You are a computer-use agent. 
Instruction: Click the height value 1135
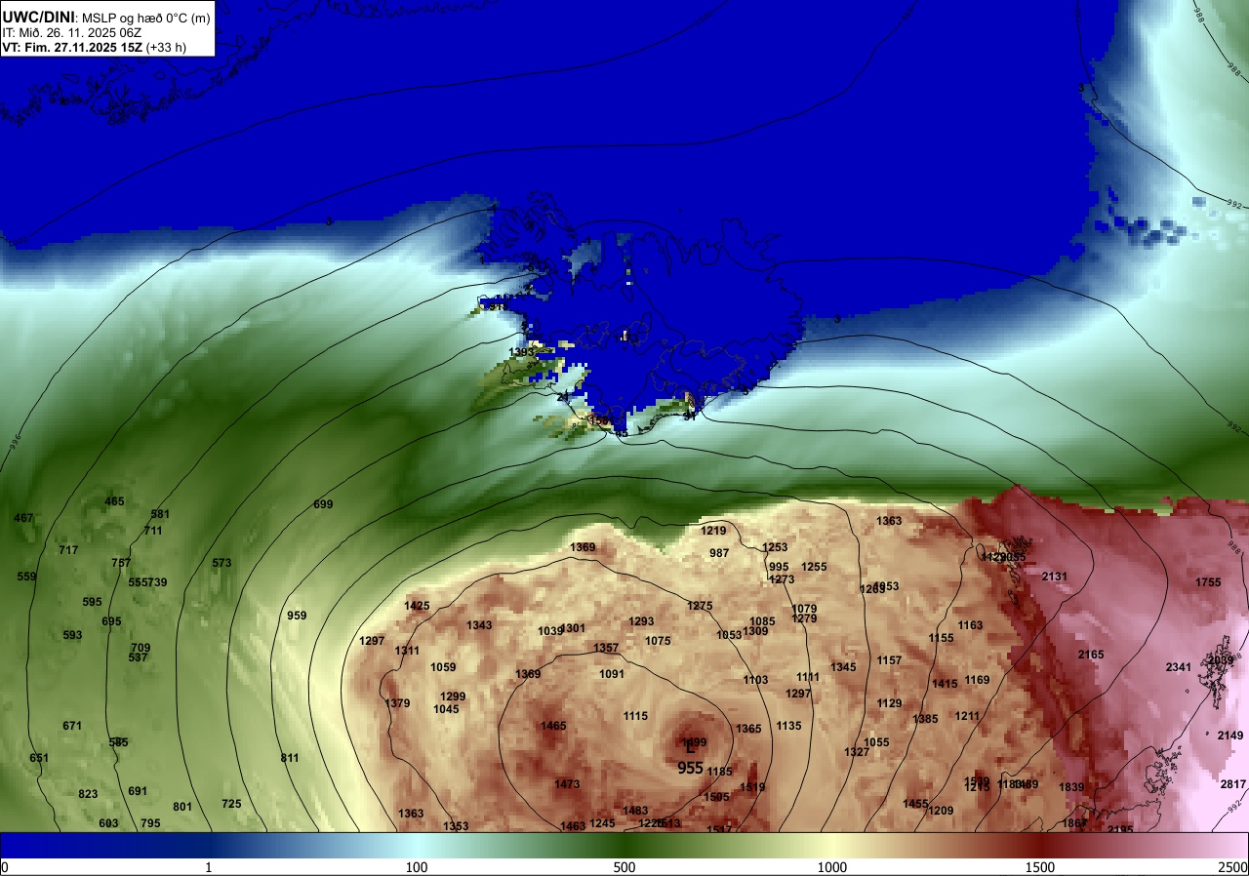[788, 726]
